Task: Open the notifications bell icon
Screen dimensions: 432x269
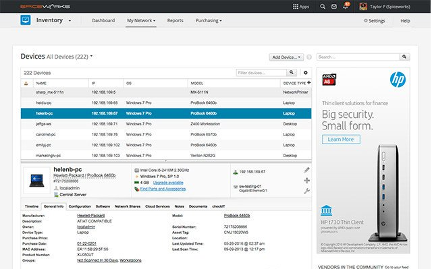Action: (x=345, y=7)
